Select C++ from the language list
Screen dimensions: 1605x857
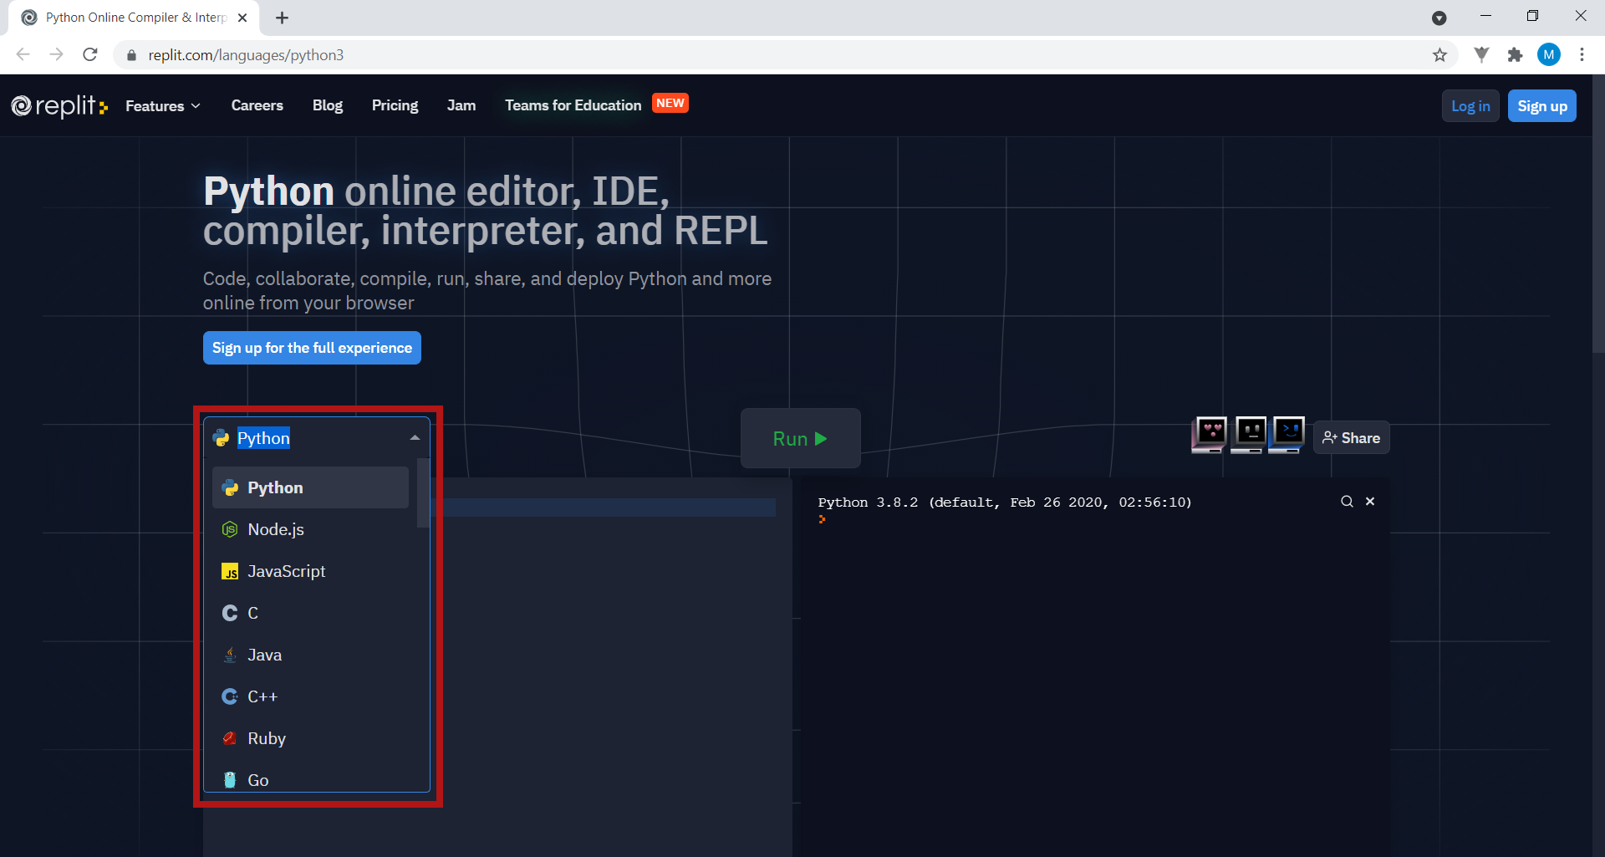[x=310, y=696]
